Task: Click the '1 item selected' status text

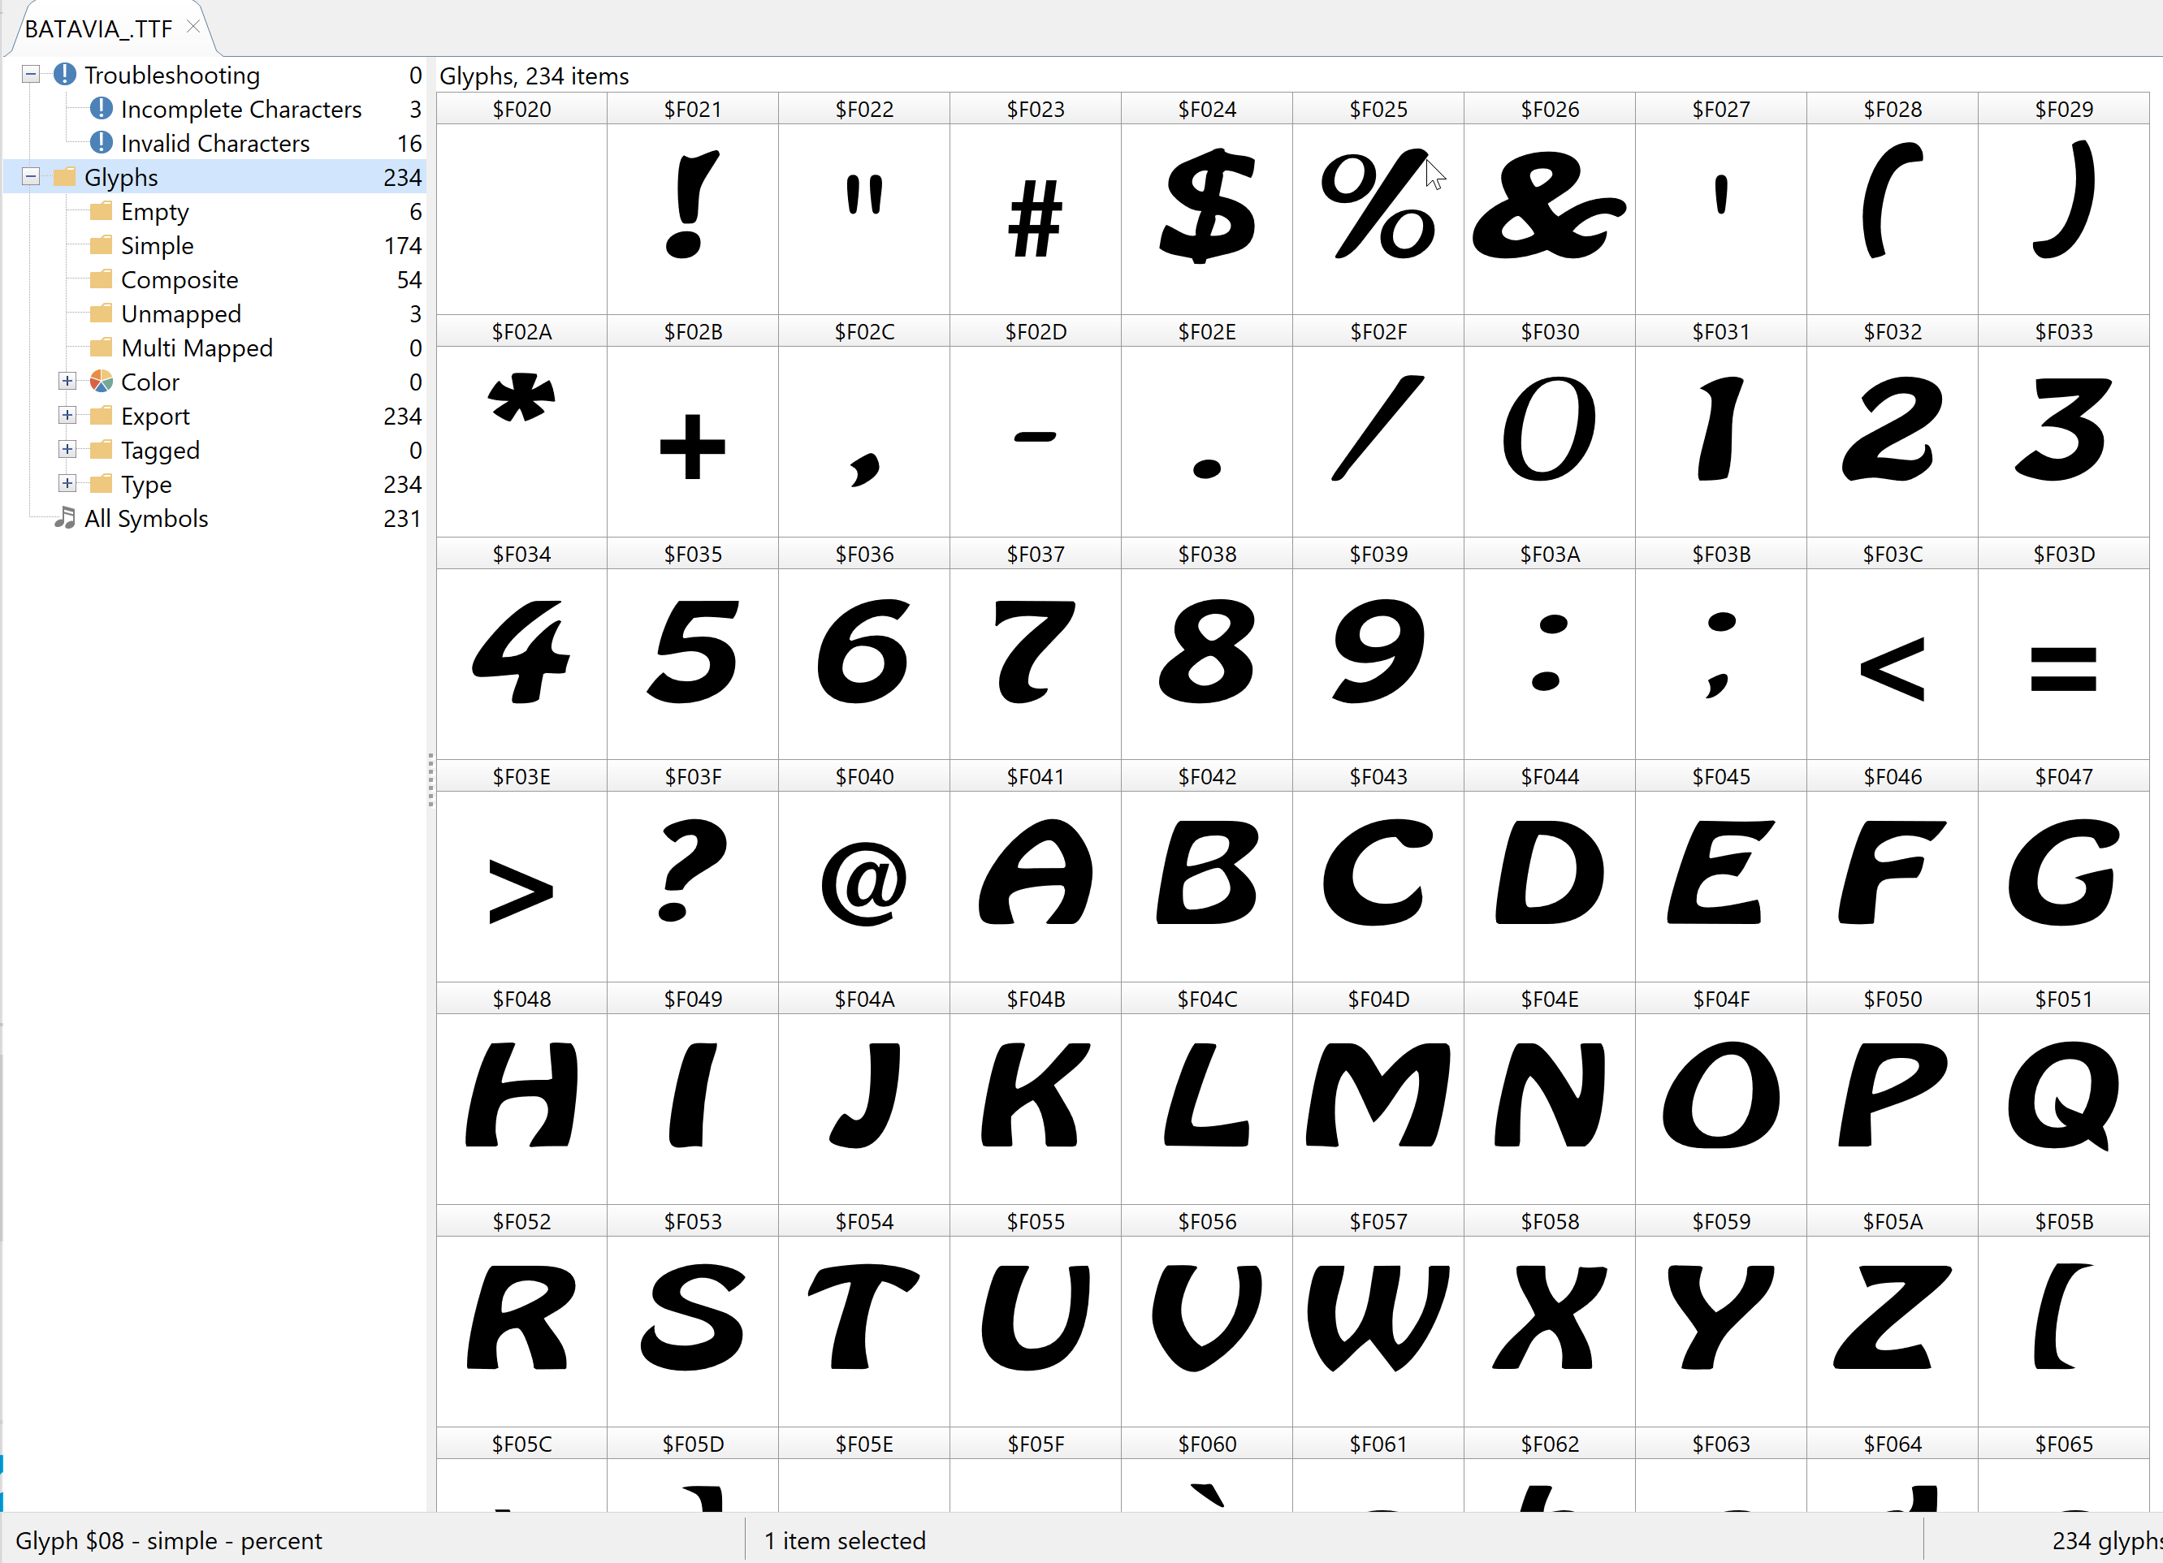Action: (x=845, y=1540)
